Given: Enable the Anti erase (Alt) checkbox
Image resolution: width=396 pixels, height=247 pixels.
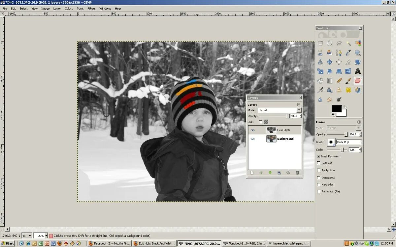Looking at the screenshot, I should coord(318,191).
